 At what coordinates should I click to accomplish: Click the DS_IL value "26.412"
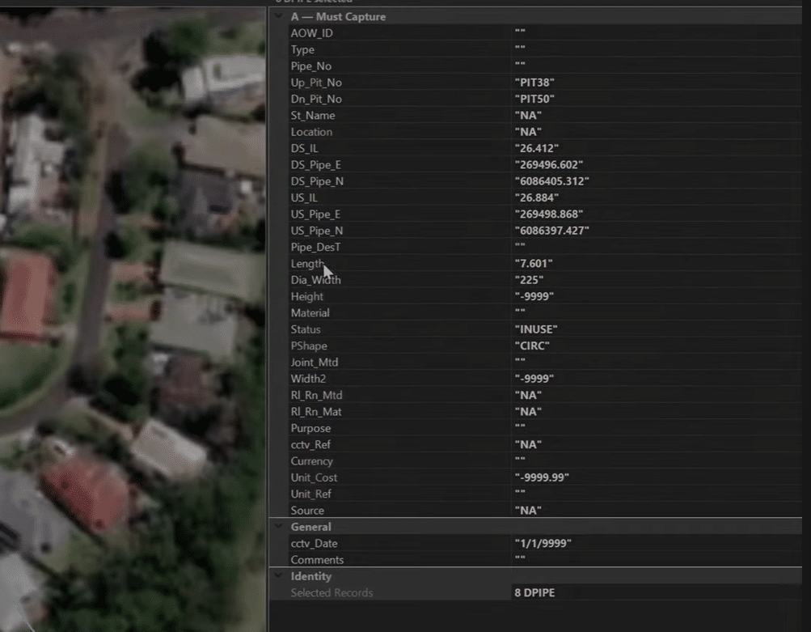(537, 149)
